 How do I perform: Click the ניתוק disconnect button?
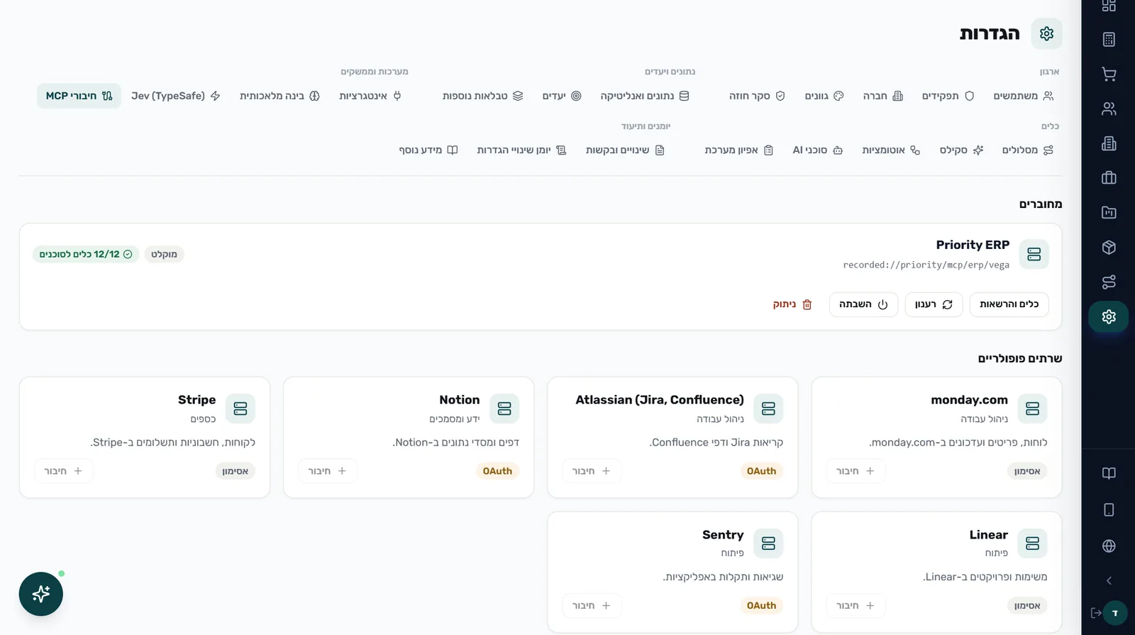click(792, 304)
